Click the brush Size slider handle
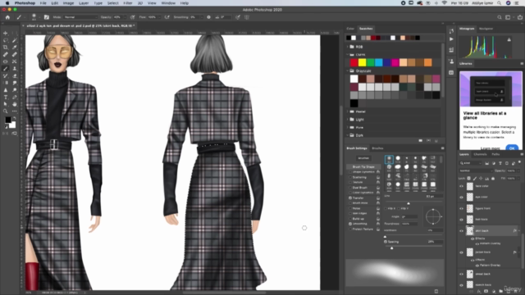Viewport: 525px width, 295px height. click(409, 203)
